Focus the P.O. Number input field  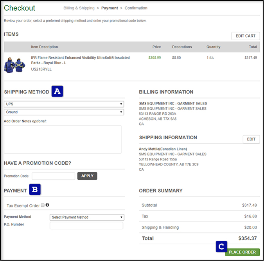click(86, 226)
